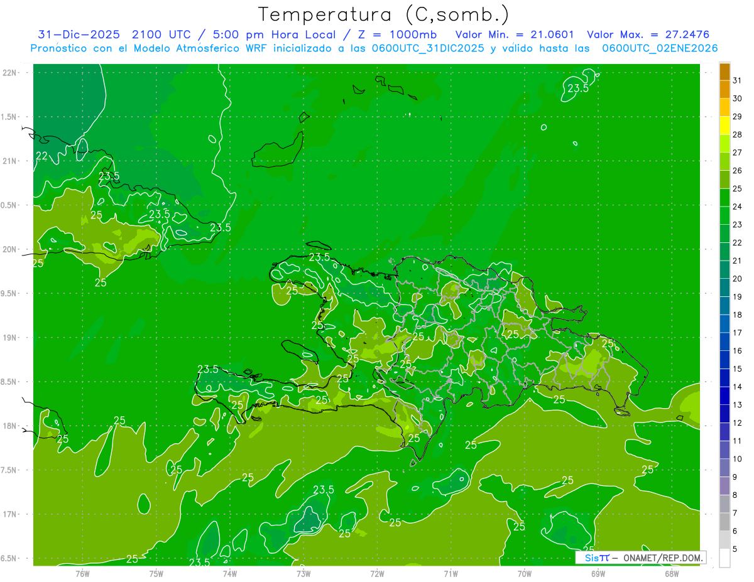754x582 pixels.
Task: Click the number 31 on the color scale
Action: [737, 80]
